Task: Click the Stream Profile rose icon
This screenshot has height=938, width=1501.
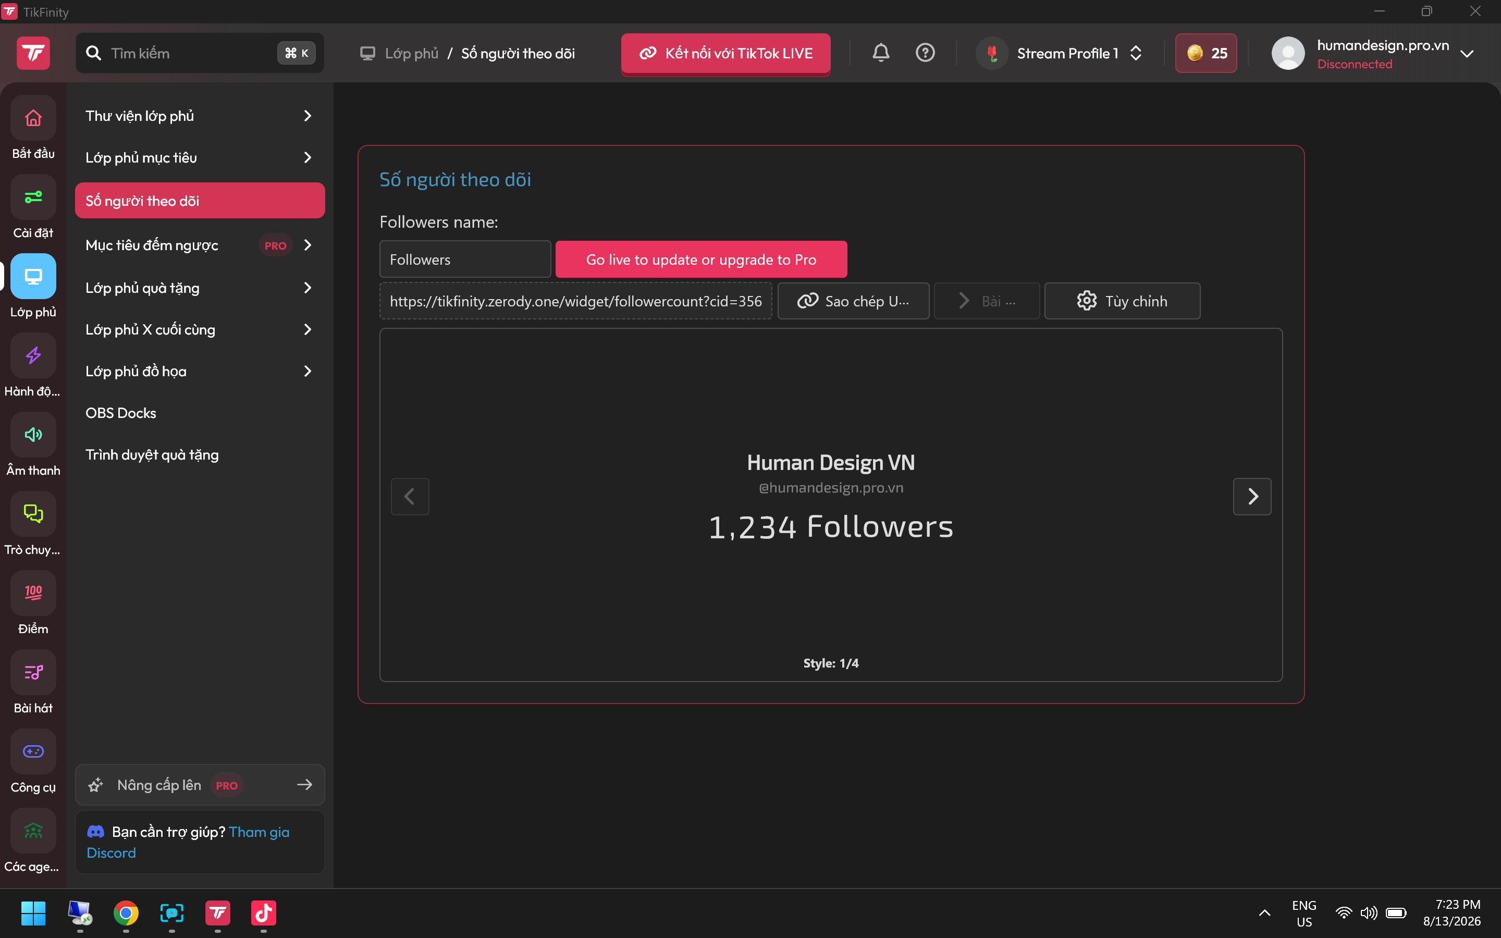Action: 992,53
